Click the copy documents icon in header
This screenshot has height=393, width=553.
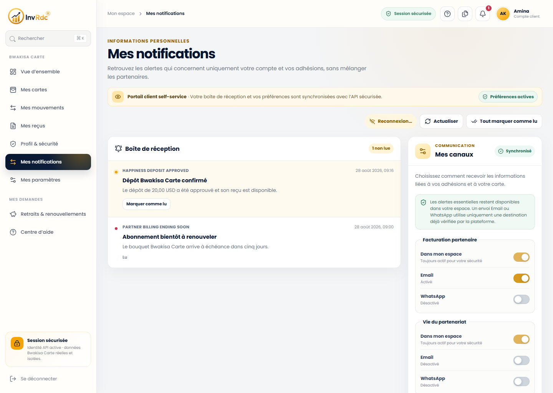click(465, 14)
